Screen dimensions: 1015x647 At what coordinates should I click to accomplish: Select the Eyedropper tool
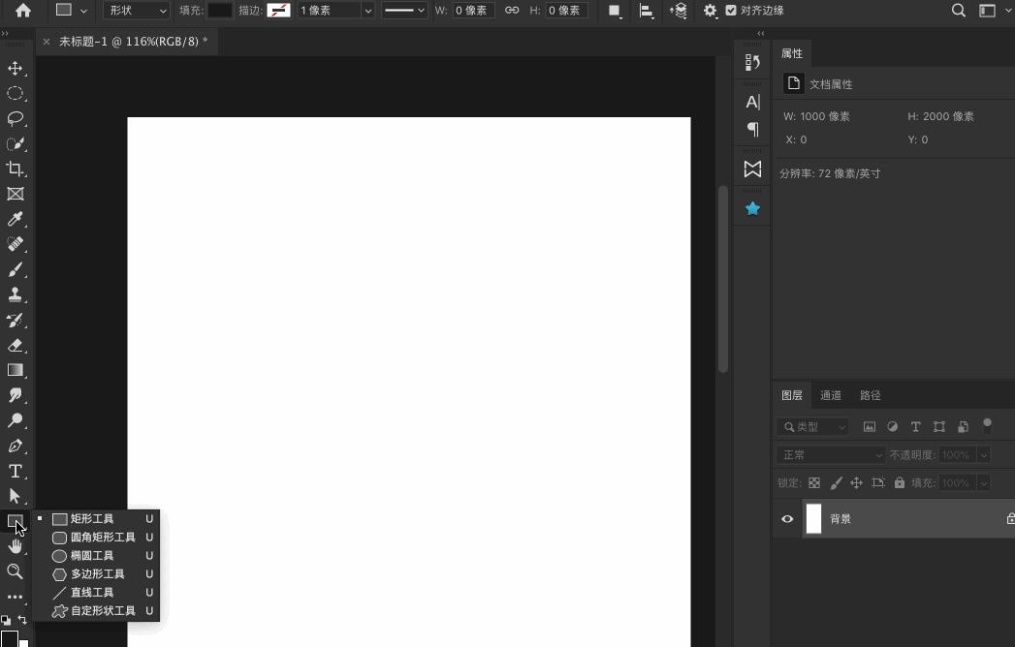(x=14, y=219)
